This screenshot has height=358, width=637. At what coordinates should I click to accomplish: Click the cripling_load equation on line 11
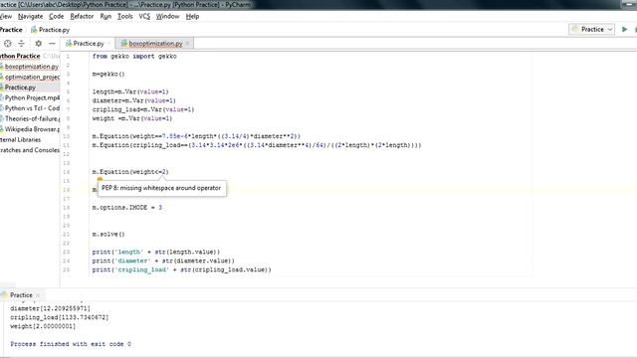pyautogui.click(x=257, y=145)
